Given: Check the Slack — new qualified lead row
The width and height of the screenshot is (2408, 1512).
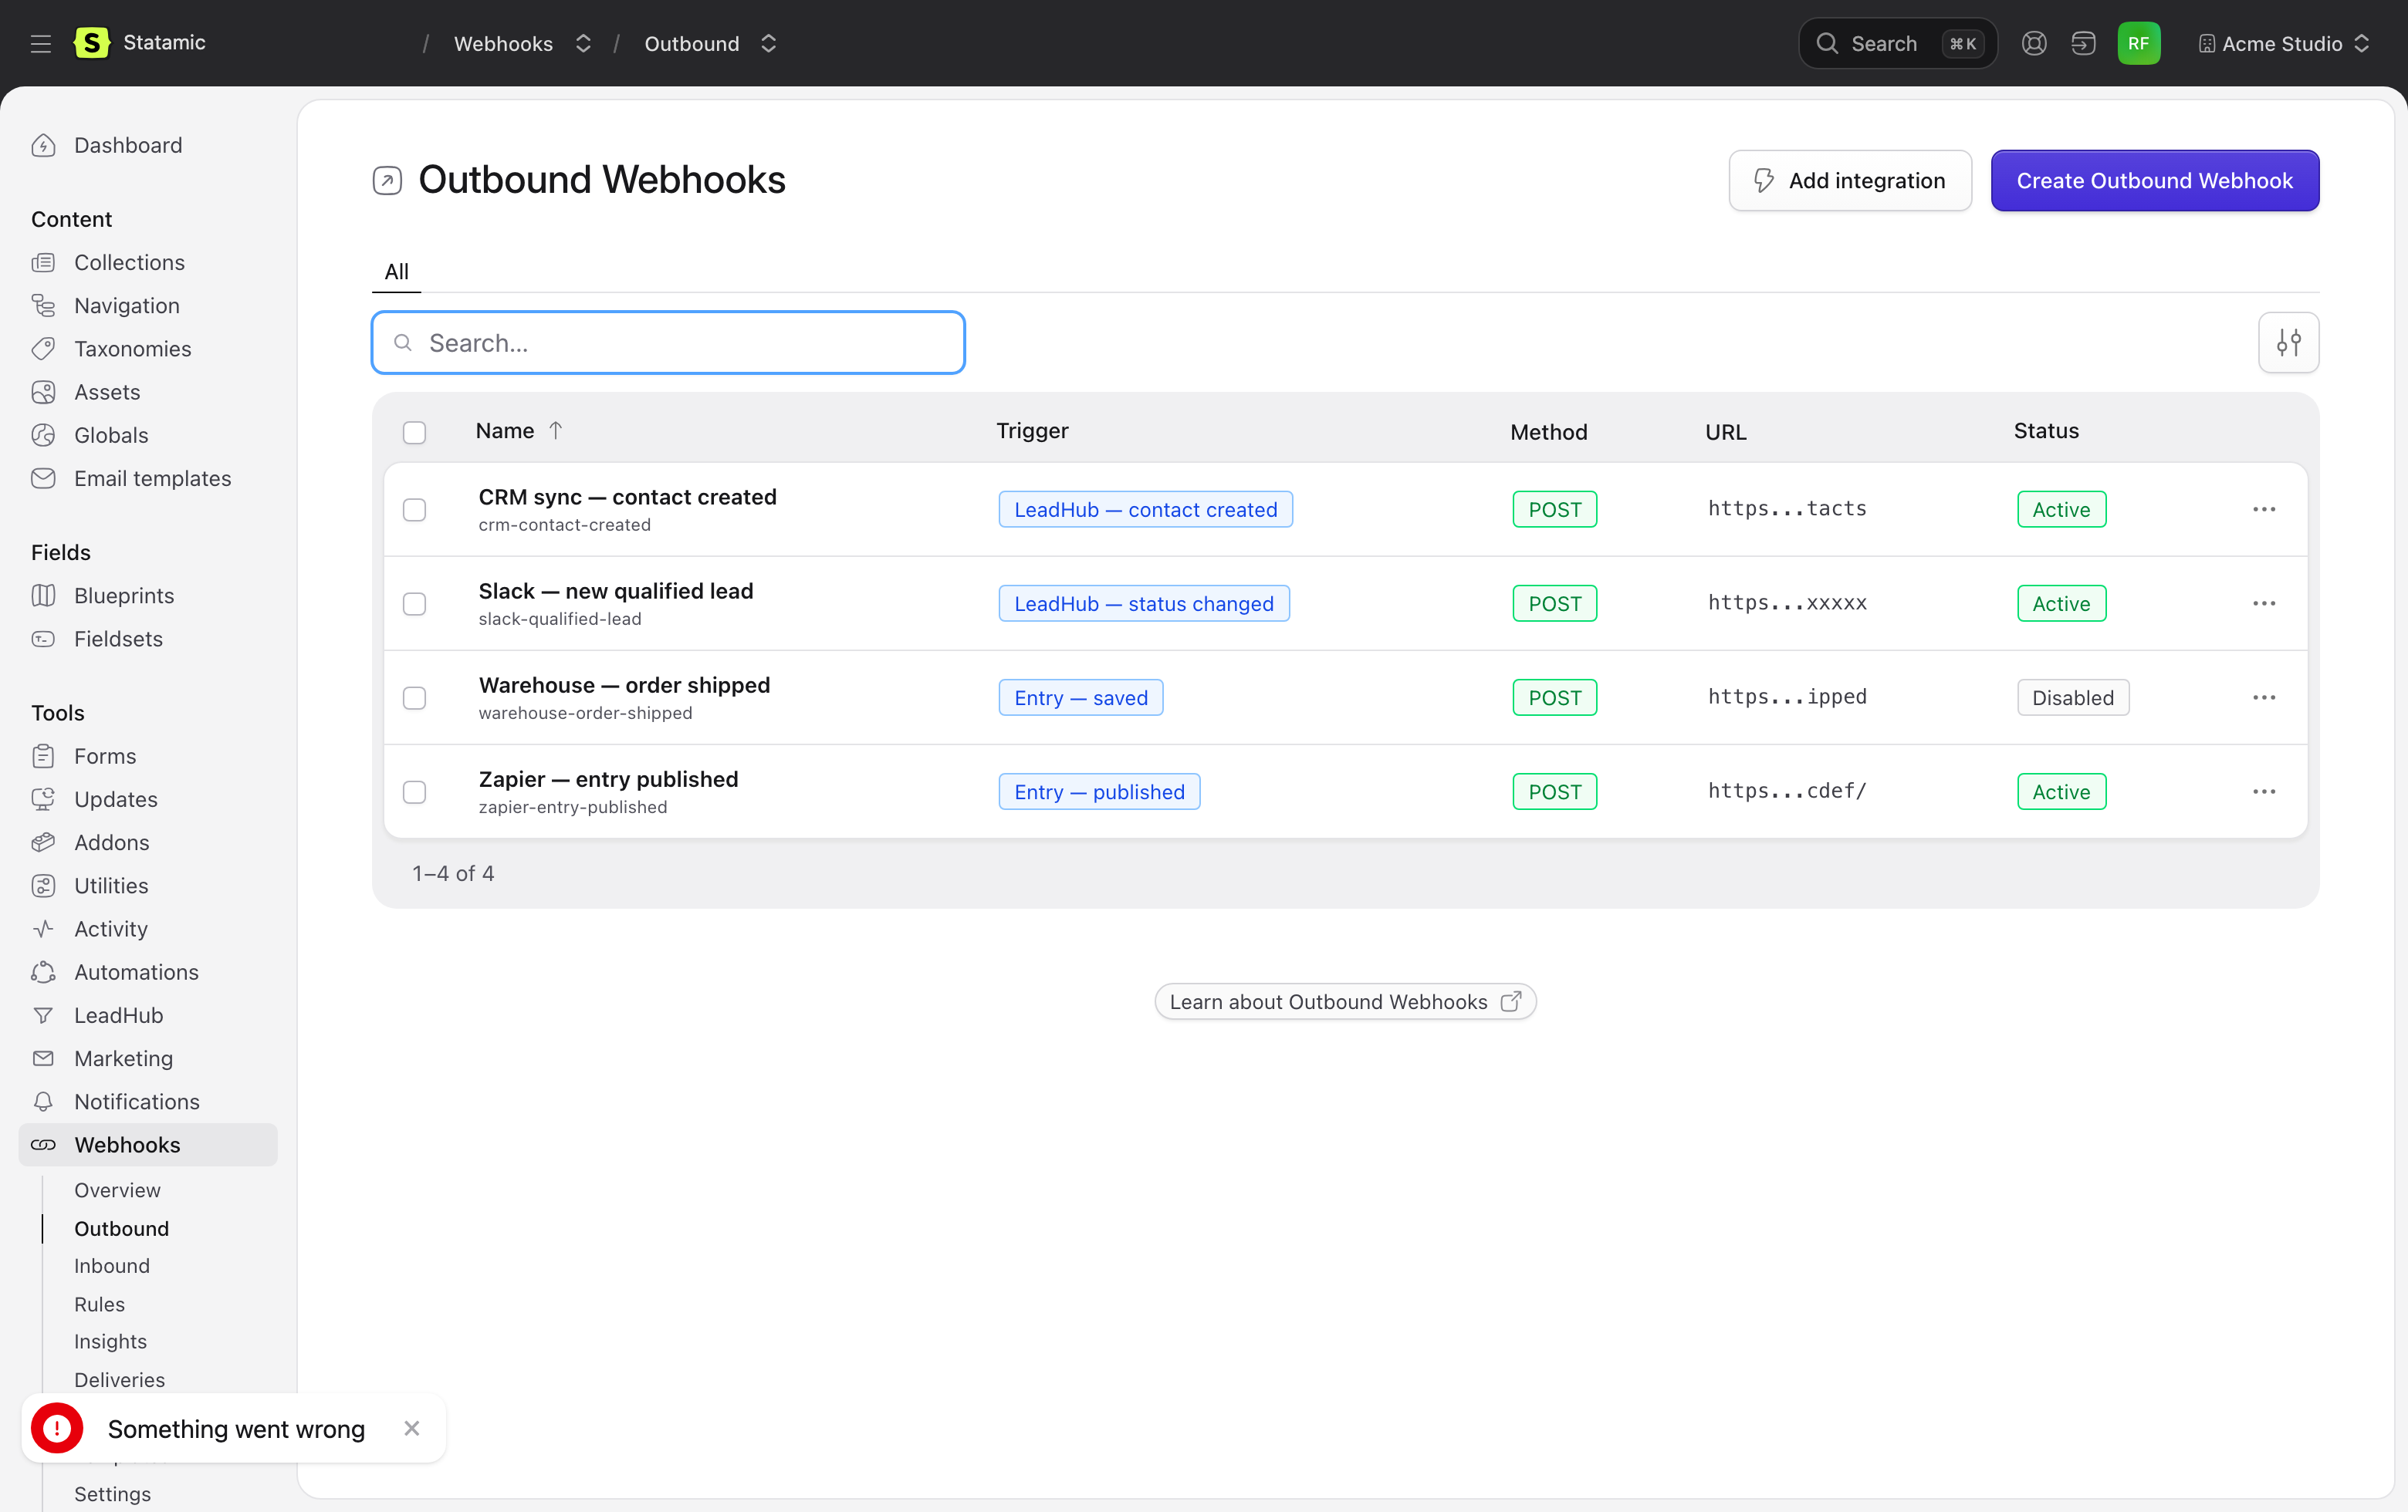Looking at the screenshot, I should [414, 603].
